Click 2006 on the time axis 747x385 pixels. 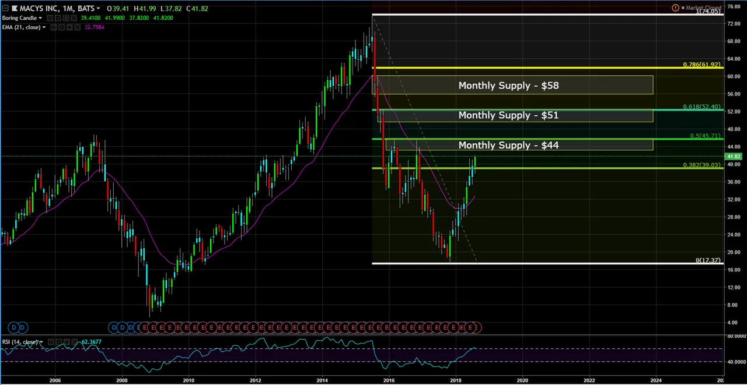55,380
